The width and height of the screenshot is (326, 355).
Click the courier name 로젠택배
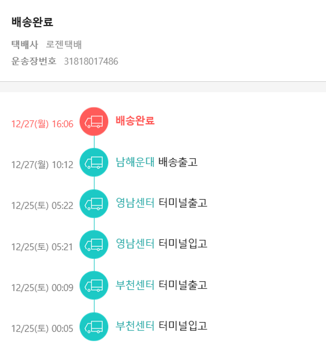click(64, 45)
